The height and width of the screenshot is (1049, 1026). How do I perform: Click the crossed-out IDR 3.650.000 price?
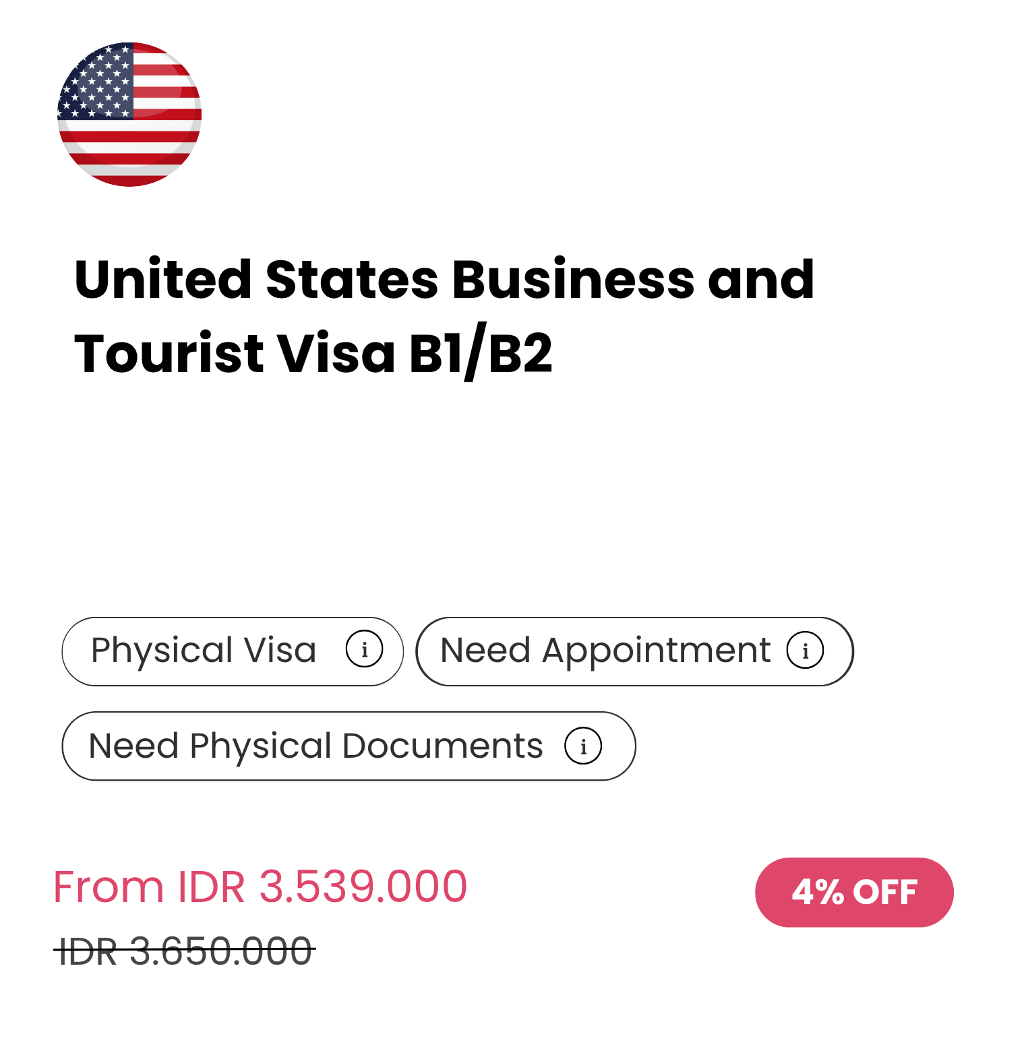pos(185,951)
